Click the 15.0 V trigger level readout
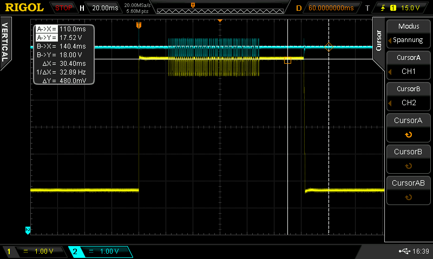Viewport: 433px width, 259px height. click(410, 8)
